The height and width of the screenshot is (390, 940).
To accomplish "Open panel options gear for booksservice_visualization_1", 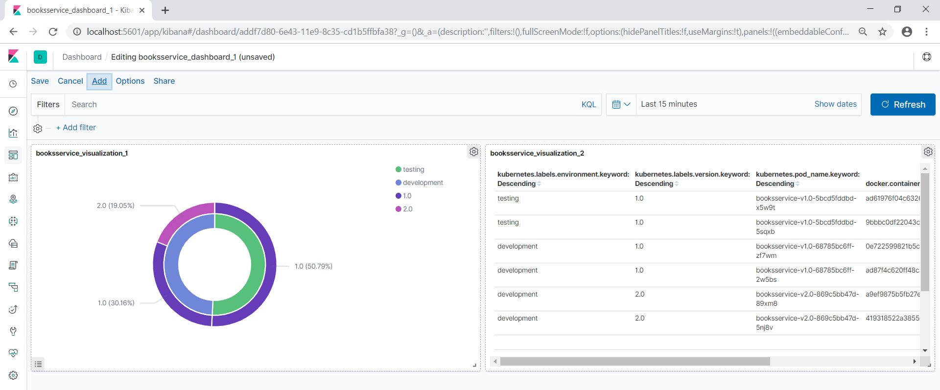I will [x=473, y=152].
